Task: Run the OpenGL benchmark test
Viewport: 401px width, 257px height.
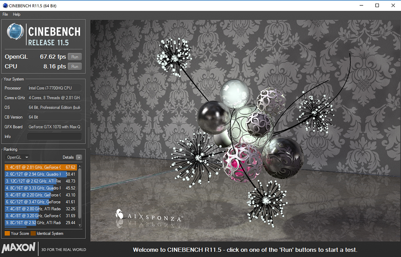Action: point(75,57)
